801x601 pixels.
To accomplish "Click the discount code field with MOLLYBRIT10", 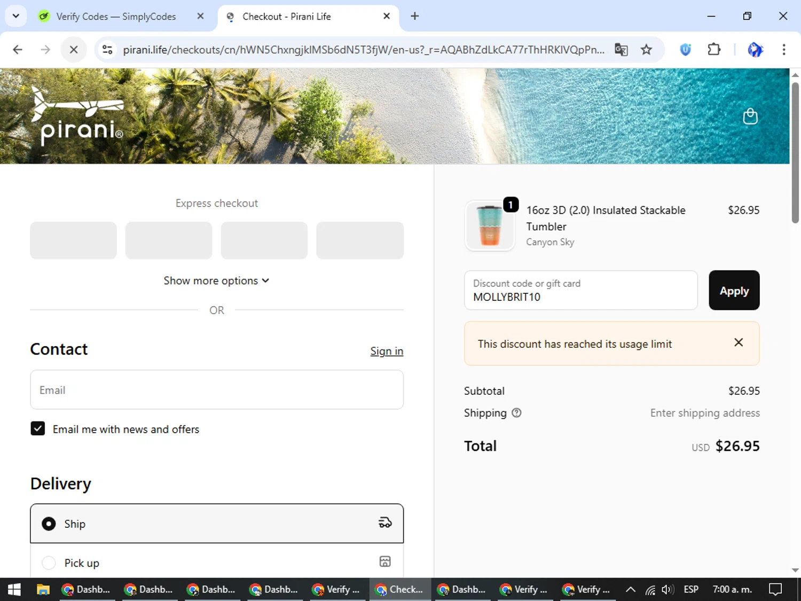I will click(581, 290).
